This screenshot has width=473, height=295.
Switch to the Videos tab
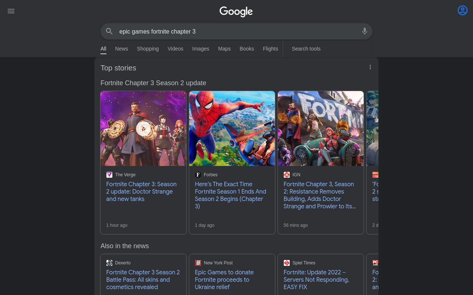176,49
